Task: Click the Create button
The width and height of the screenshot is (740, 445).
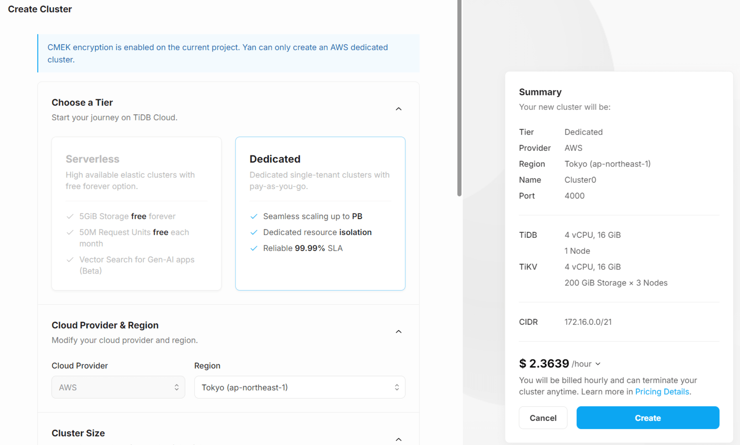Action: [x=648, y=418]
